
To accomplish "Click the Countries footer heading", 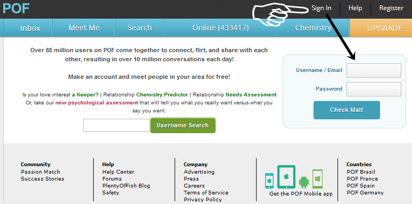I will point(359,165).
